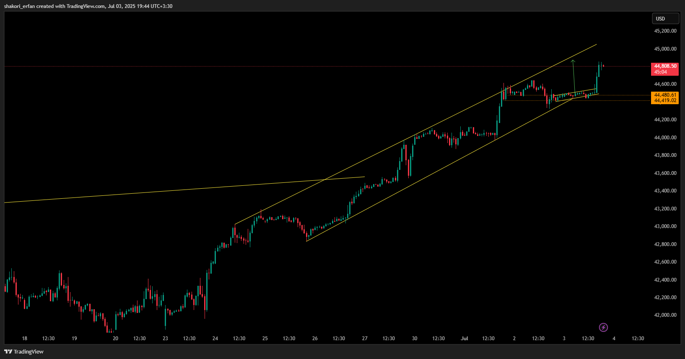This screenshot has height=359, width=685.
Task: Click the 42,000.00 price axis label
Action: (x=665, y=315)
